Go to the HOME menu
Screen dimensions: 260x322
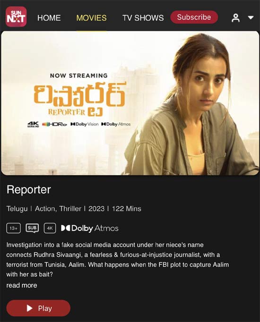coord(49,18)
